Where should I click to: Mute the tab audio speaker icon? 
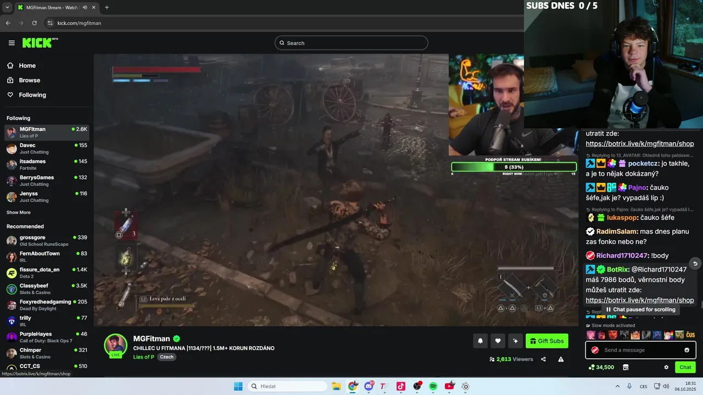point(85,7)
